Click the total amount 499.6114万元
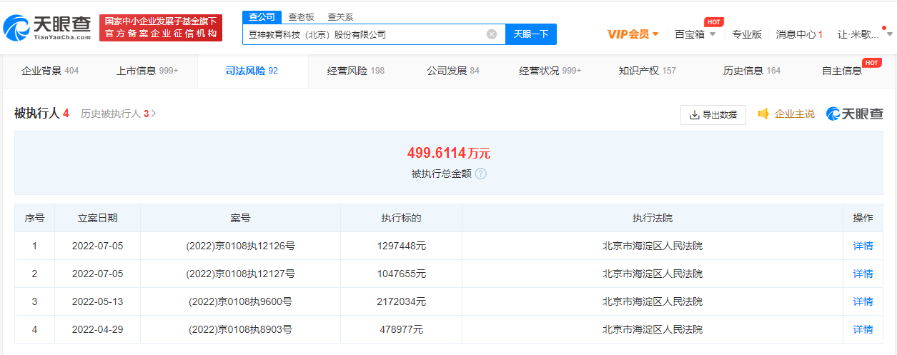897x355 pixels. point(449,153)
